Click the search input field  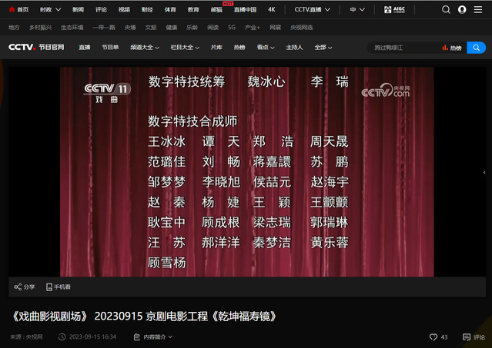point(404,47)
